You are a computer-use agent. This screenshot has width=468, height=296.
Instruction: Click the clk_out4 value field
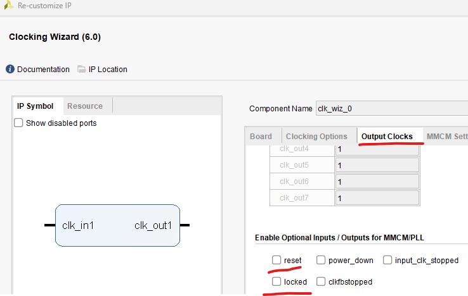tap(376, 149)
